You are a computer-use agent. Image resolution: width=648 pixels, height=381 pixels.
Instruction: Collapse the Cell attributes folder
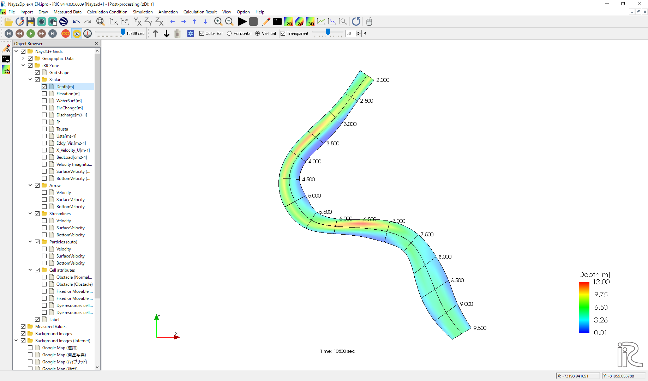point(30,270)
